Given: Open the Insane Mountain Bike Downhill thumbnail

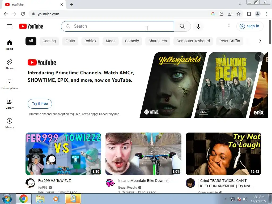Looking at the screenshot, I should click(143, 154).
